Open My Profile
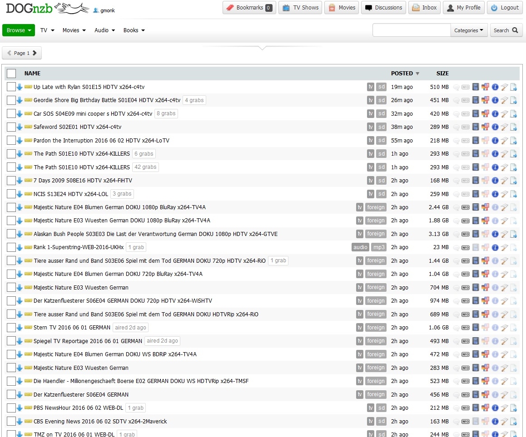 point(464,7)
